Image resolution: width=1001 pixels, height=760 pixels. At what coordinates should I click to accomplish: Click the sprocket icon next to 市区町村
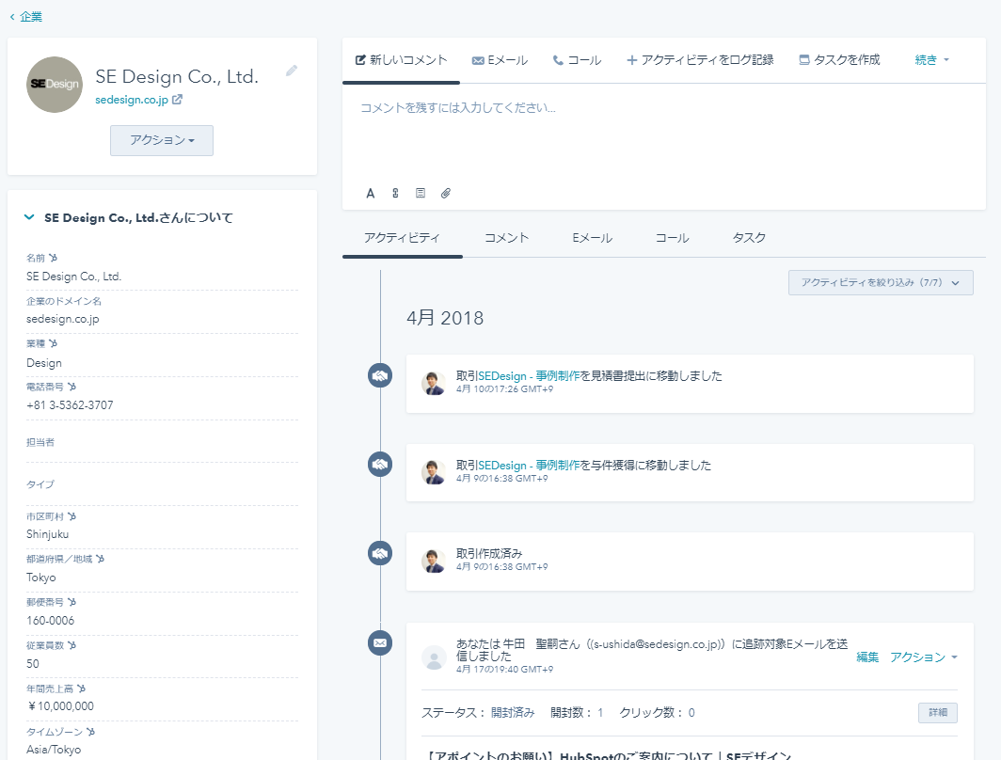pos(71,516)
